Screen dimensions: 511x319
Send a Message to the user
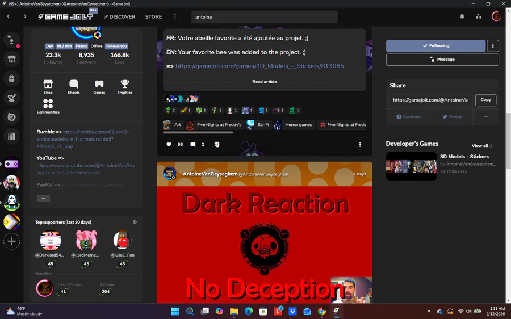coord(442,59)
